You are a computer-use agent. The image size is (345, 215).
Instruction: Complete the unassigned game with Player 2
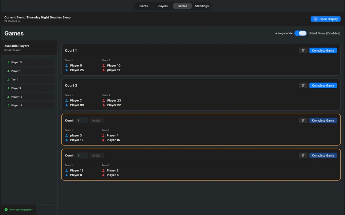pos(323,155)
